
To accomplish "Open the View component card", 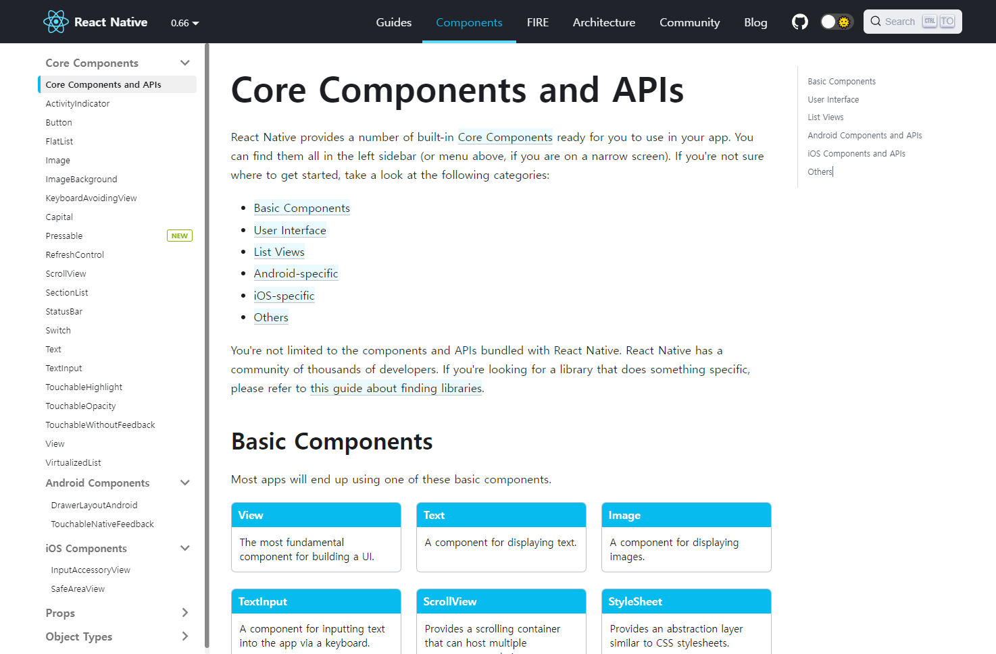I will click(x=316, y=537).
